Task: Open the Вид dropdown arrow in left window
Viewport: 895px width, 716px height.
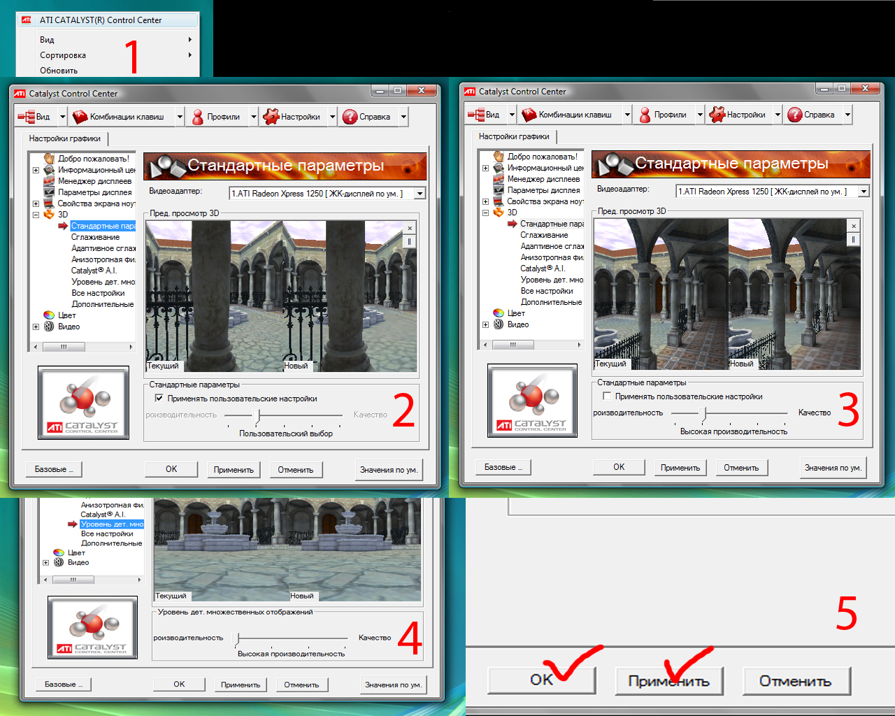Action: pyautogui.click(x=62, y=117)
